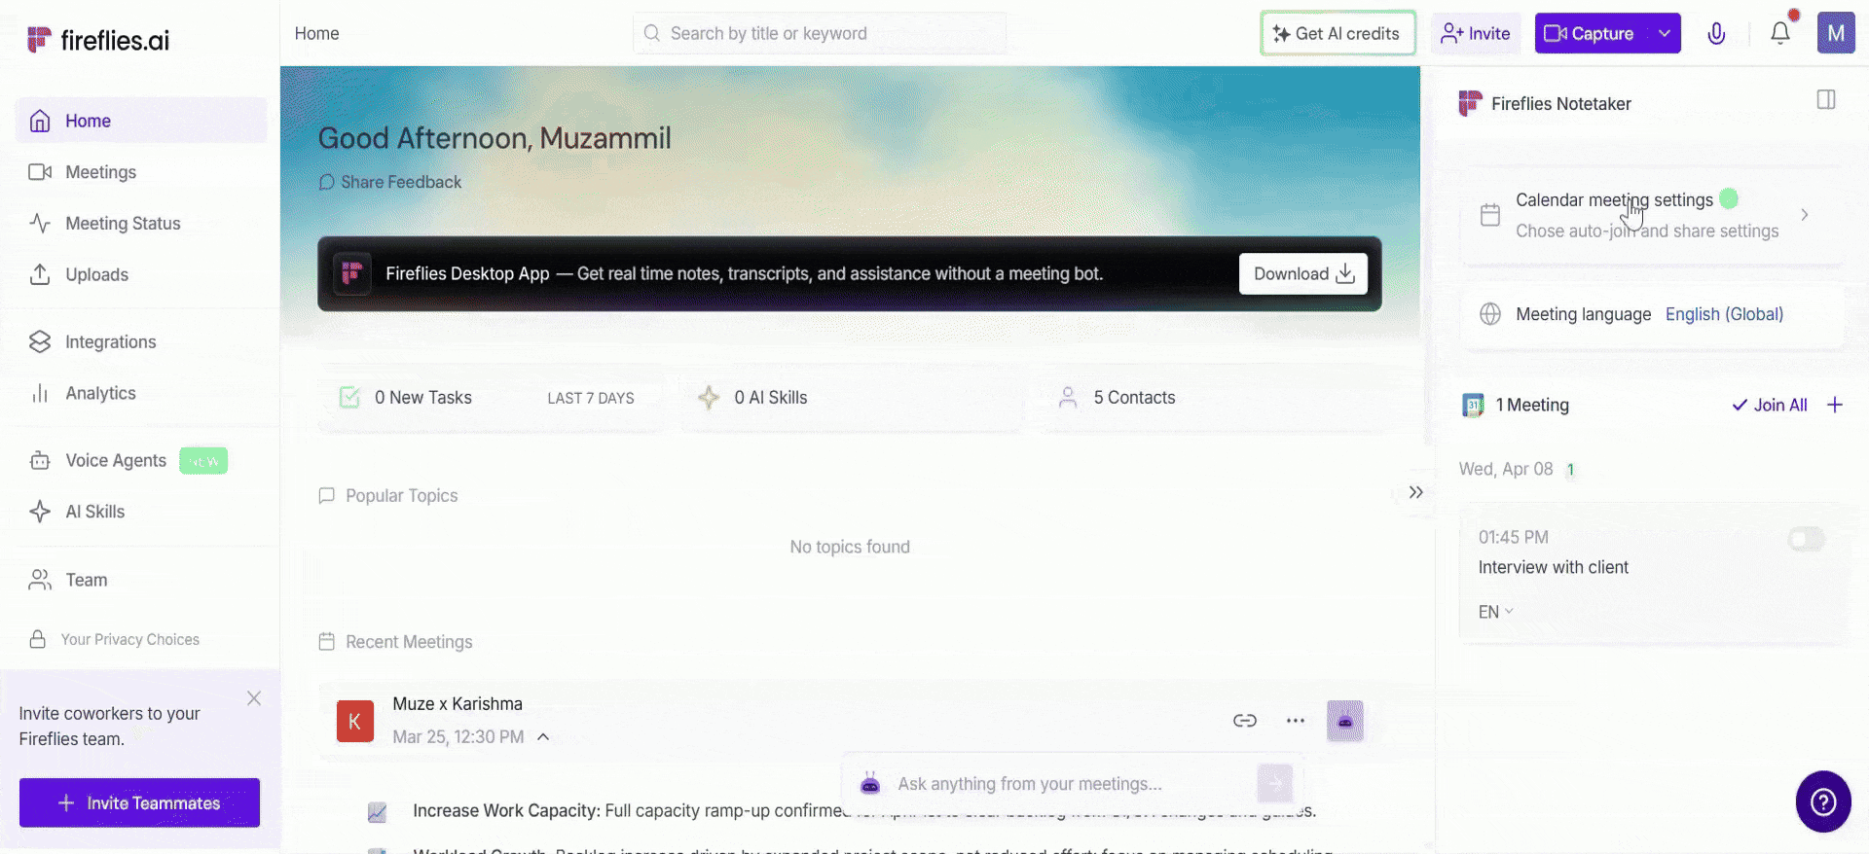Open the 0 New Tasks card
This screenshot has width=1869, height=854.
point(491,398)
